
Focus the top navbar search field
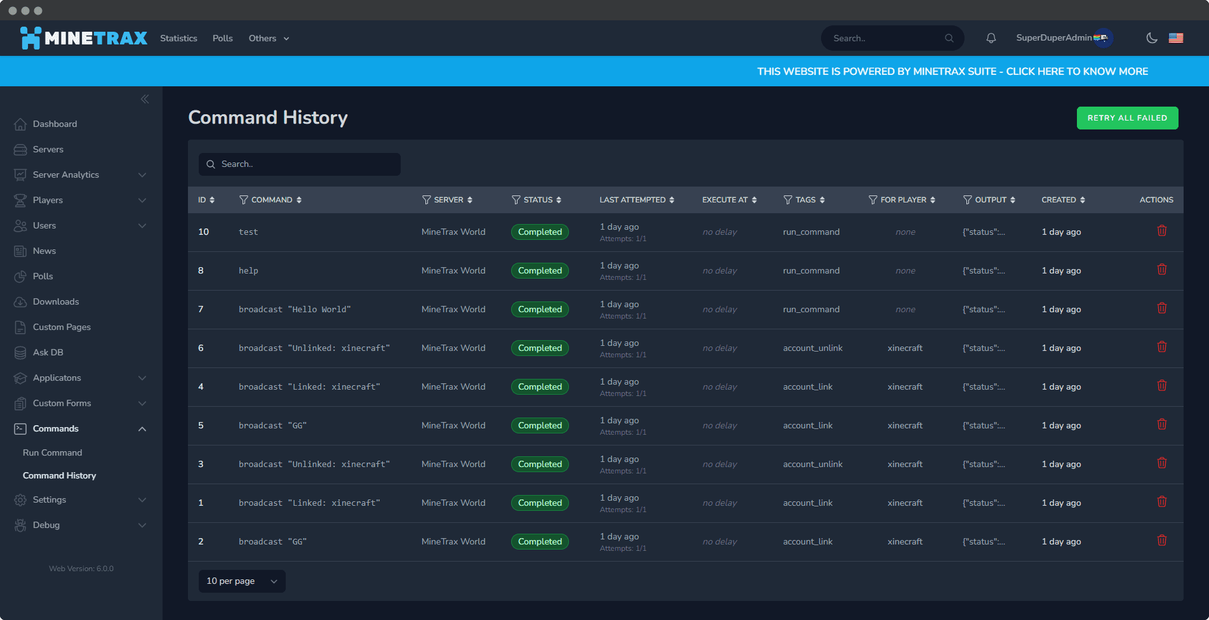pyautogui.click(x=892, y=38)
